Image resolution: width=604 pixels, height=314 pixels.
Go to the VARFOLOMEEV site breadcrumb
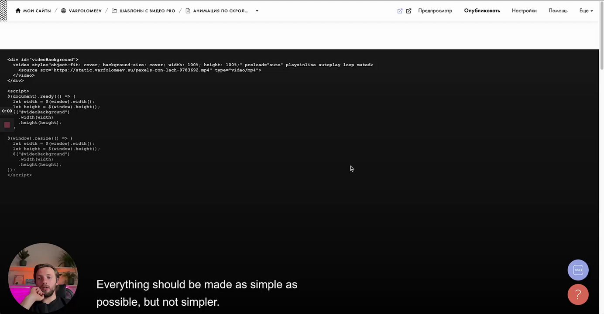pyautogui.click(x=85, y=11)
